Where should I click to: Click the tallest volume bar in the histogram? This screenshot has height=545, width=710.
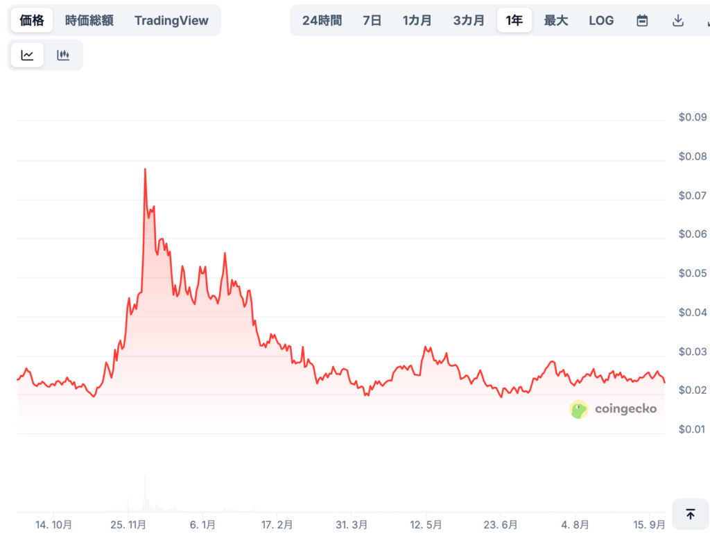click(x=145, y=494)
